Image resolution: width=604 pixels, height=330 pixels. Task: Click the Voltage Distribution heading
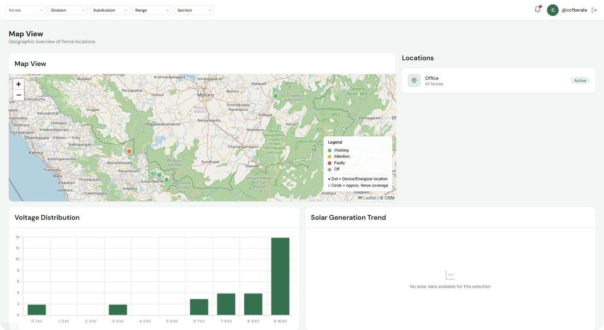[x=47, y=218]
